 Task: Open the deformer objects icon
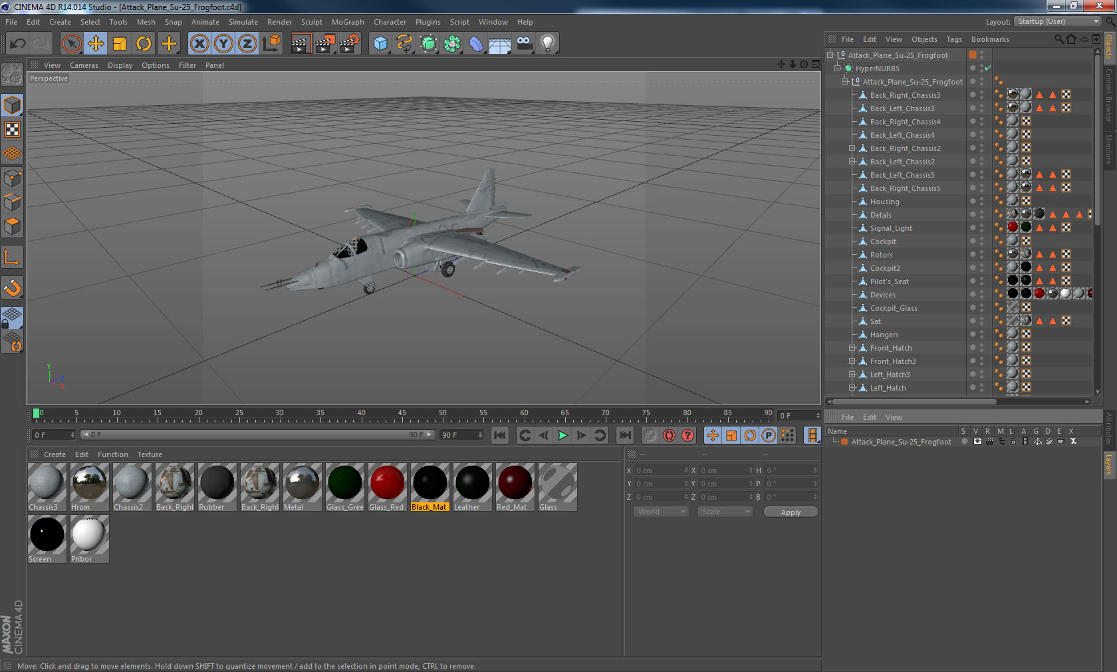pos(477,44)
